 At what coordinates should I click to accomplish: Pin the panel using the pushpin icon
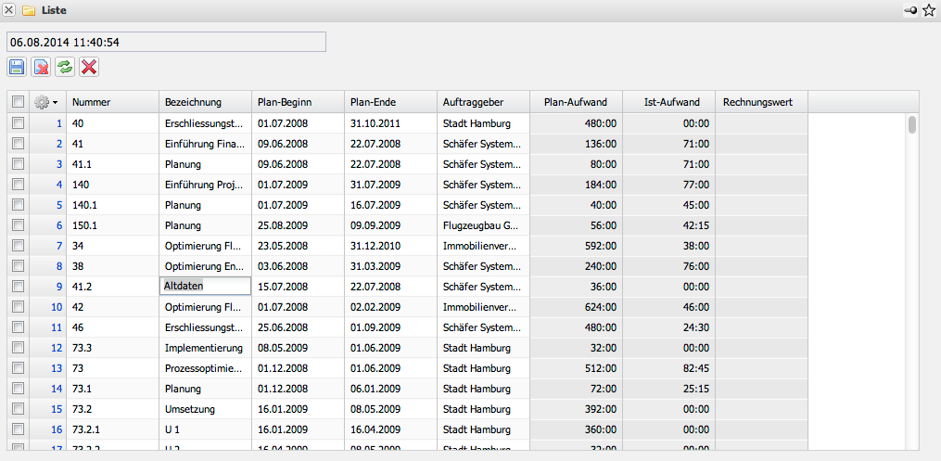pyautogui.click(x=911, y=10)
